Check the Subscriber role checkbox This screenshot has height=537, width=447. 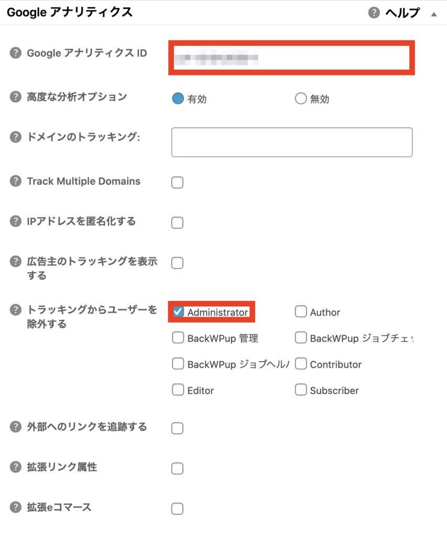tap(301, 390)
